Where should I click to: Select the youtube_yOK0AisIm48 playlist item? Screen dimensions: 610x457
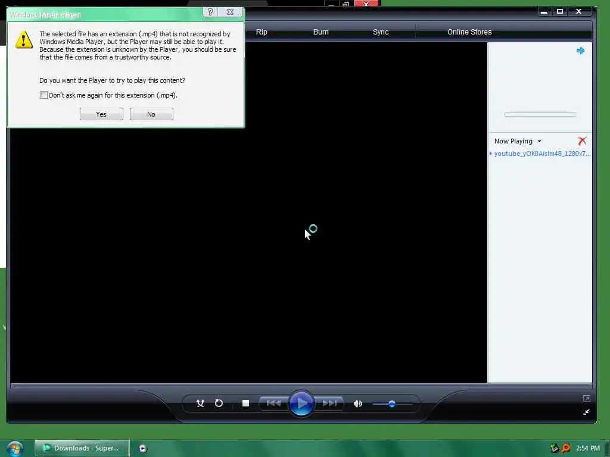(x=541, y=154)
